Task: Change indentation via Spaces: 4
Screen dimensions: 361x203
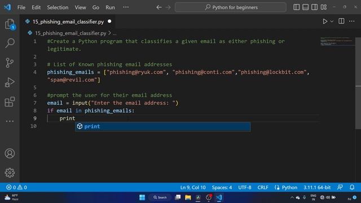Action: click(222, 187)
